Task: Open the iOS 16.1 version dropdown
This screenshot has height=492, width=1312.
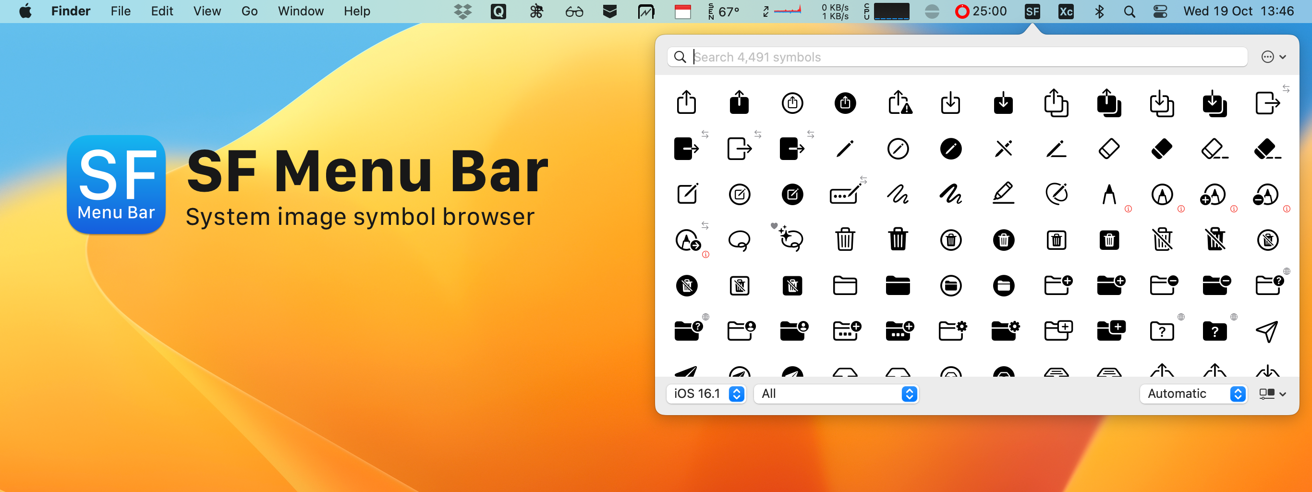Action: 706,394
